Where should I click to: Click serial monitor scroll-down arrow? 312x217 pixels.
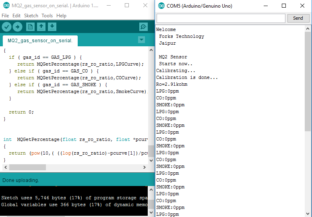coord(308,214)
